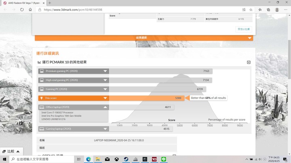Open the 比較 panel at bottom left

(x=11, y=151)
